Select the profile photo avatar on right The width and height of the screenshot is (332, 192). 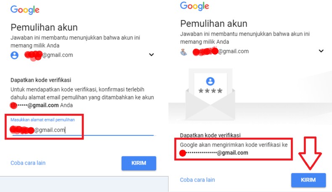click(184, 51)
